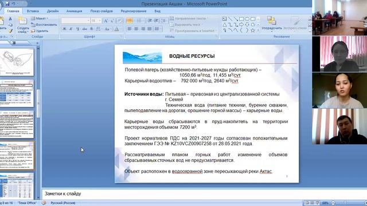367x206 pixels.
Task: Change text case with Aa icon
Action: (x=107, y=29)
